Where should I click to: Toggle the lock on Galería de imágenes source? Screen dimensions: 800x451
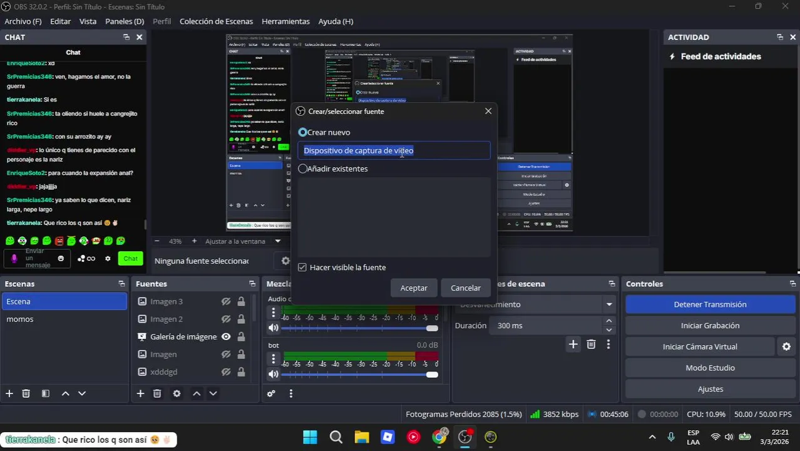pos(241,336)
